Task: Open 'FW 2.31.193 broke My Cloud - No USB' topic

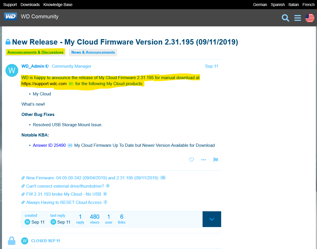Action: (x=64, y=194)
